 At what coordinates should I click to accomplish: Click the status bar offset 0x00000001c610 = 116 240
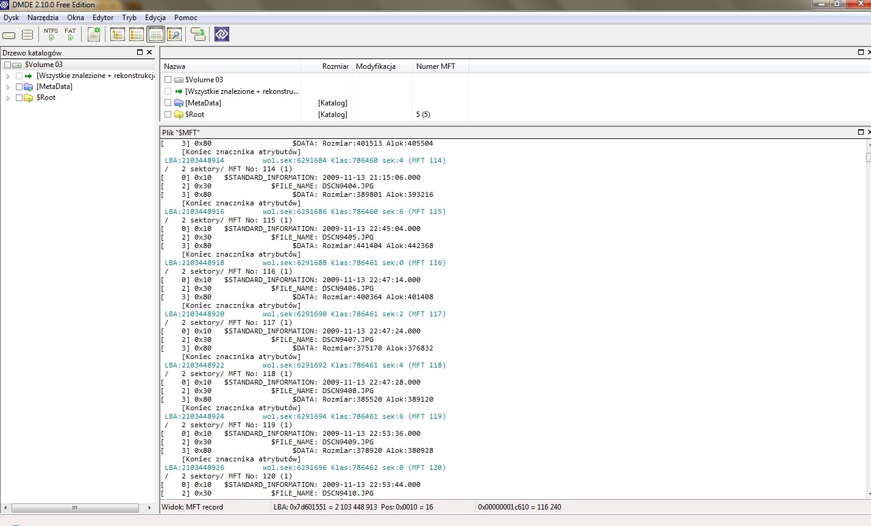(x=520, y=507)
